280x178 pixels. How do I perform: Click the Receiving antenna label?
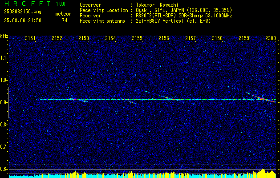[x=102, y=21]
